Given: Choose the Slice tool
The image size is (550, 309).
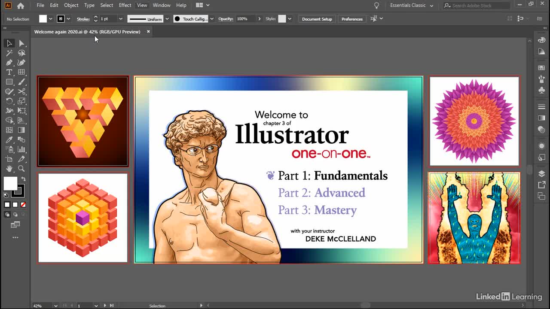Looking at the screenshot, I should click(21, 159).
